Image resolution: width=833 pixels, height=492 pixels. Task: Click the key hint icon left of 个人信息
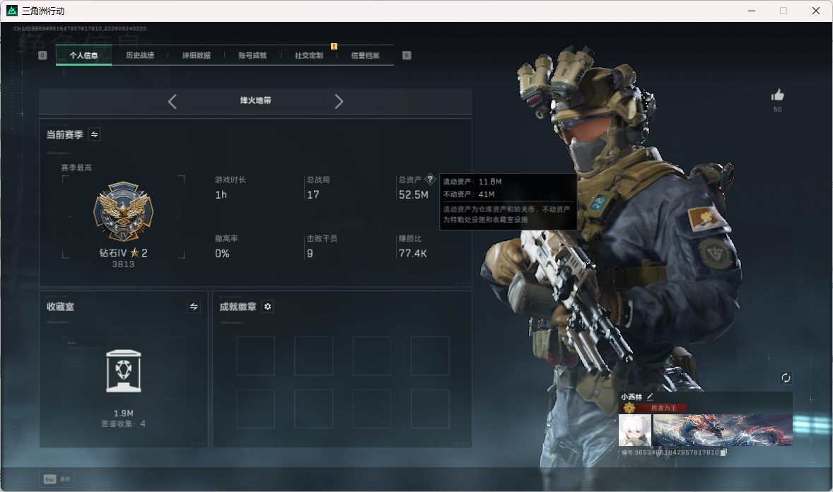pos(42,55)
